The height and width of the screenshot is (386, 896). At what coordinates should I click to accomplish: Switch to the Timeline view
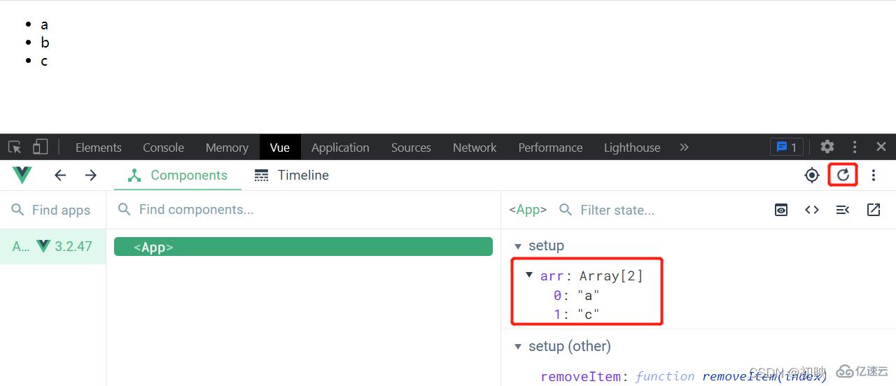[291, 176]
